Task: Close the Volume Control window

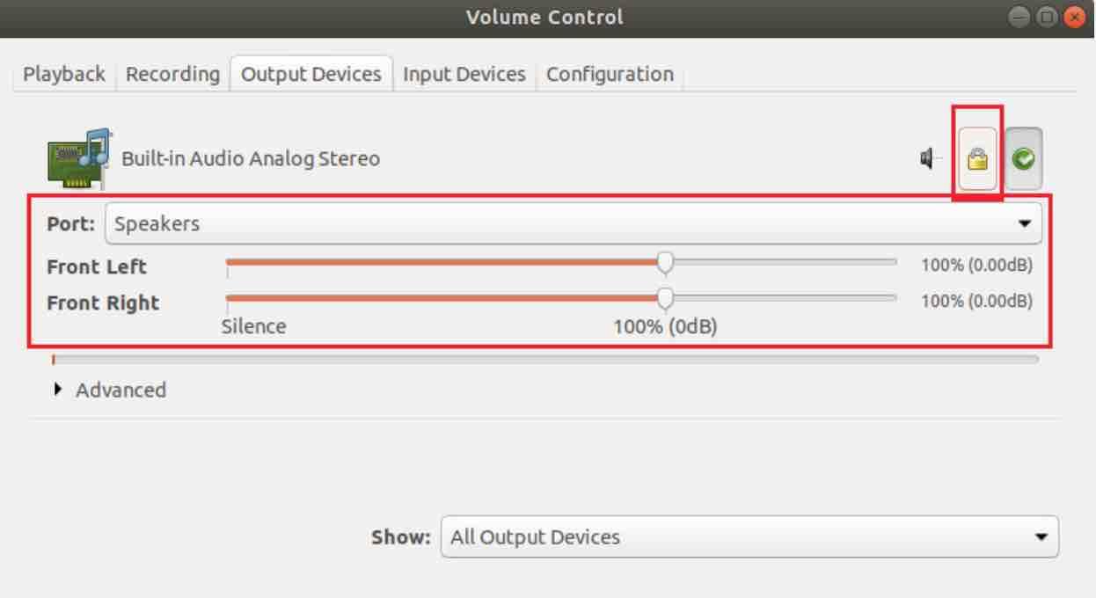Action: pyautogui.click(x=1074, y=17)
